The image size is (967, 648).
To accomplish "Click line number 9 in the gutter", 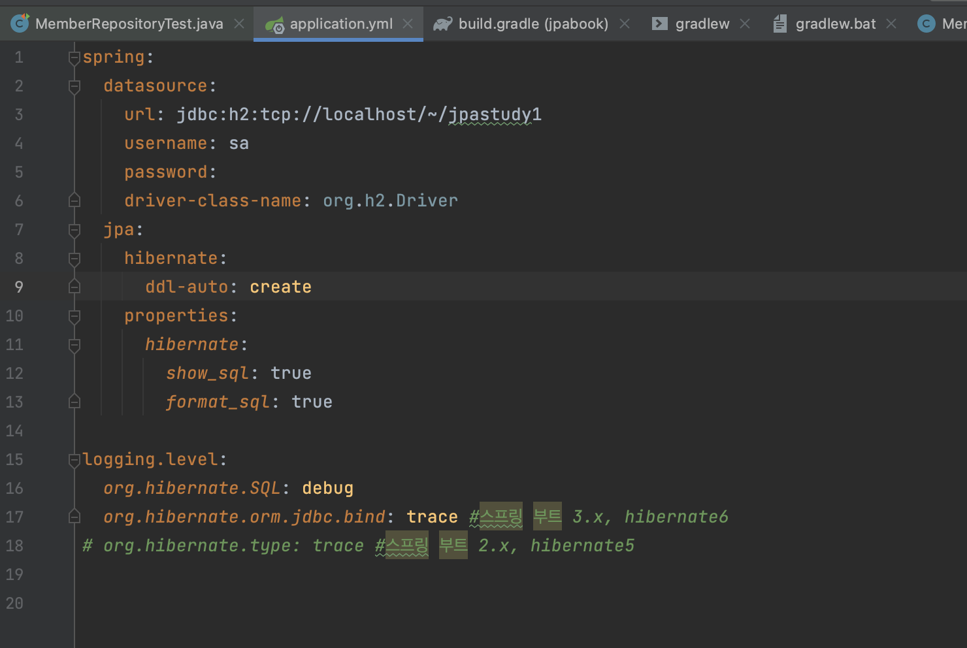I will 19,287.
